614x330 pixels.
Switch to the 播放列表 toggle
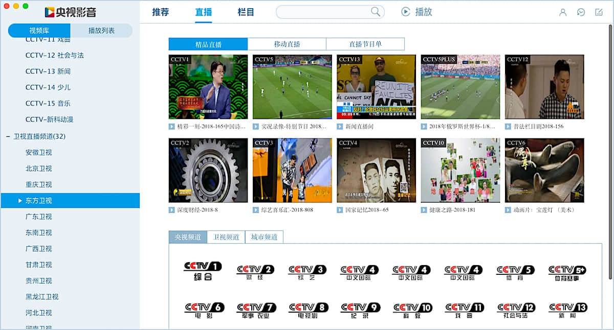pos(101,31)
